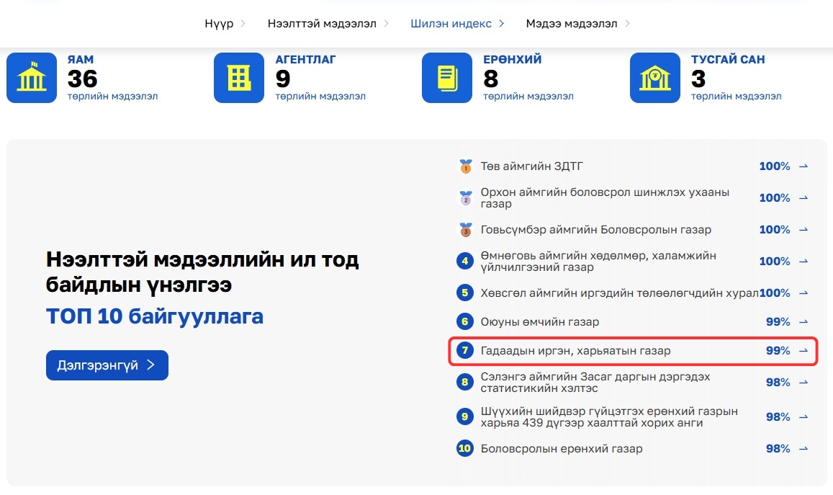Viewport: 833px width, 495px height.
Task: Click the ТУСГАЙ САН bank icon
Action: [655, 78]
